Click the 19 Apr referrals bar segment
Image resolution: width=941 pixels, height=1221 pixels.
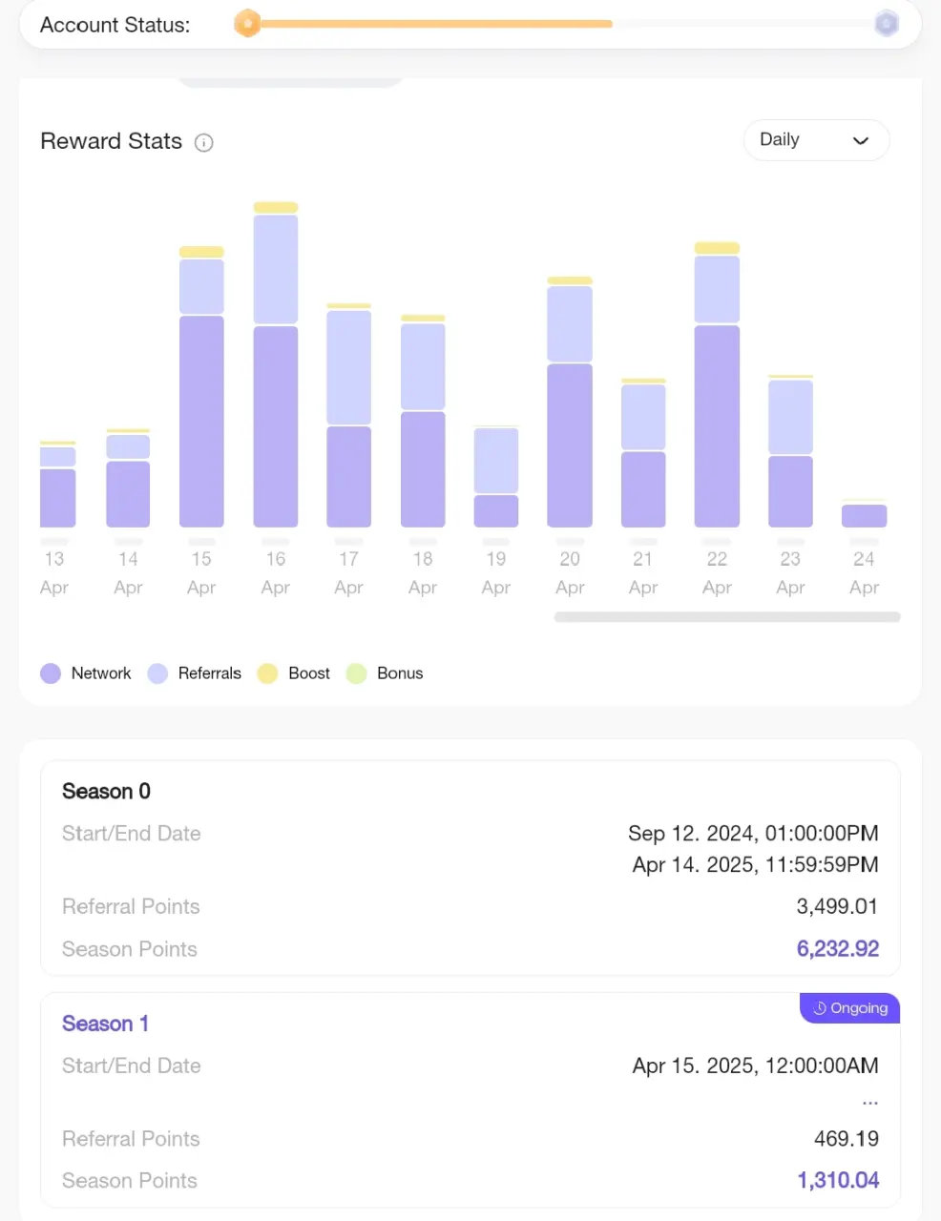click(496, 461)
